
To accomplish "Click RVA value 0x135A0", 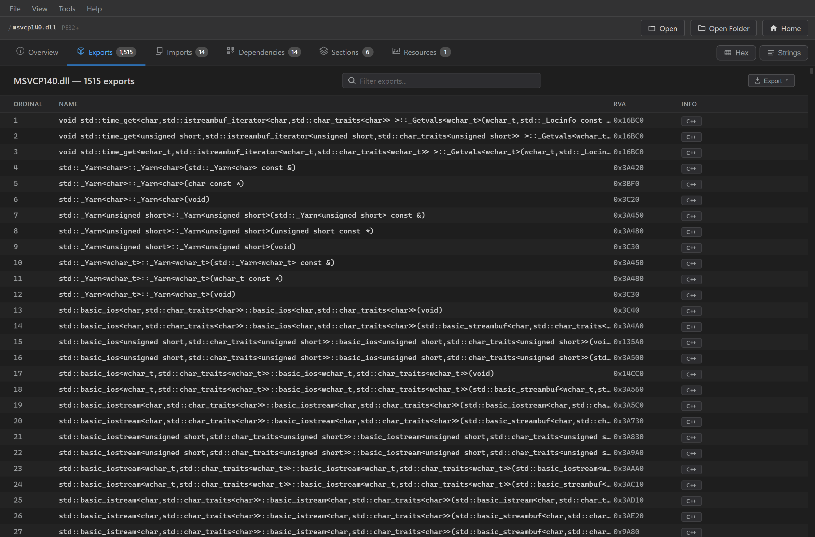I will tap(629, 342).
